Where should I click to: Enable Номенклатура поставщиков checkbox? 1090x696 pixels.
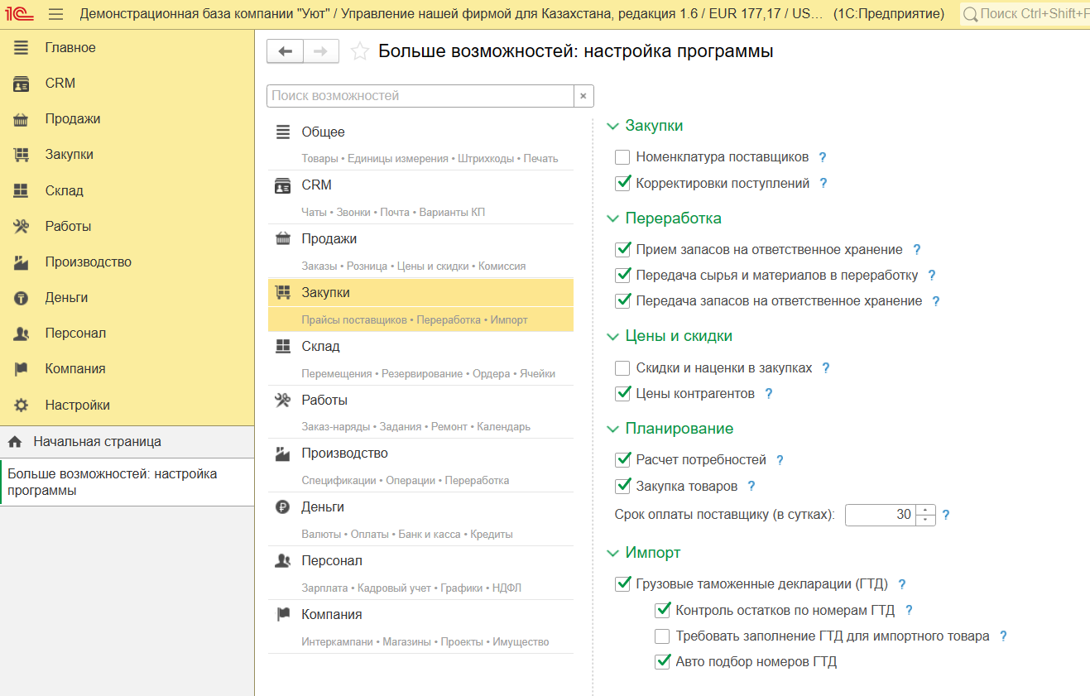[623, 157]
